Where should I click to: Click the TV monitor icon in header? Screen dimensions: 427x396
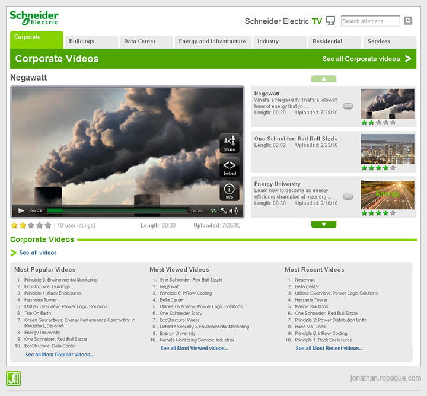pyautogui.click(x=331, y=21)
